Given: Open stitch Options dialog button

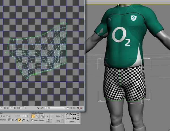Looking at the screenshot, I should pyautogui.click(x=72, y=122).
